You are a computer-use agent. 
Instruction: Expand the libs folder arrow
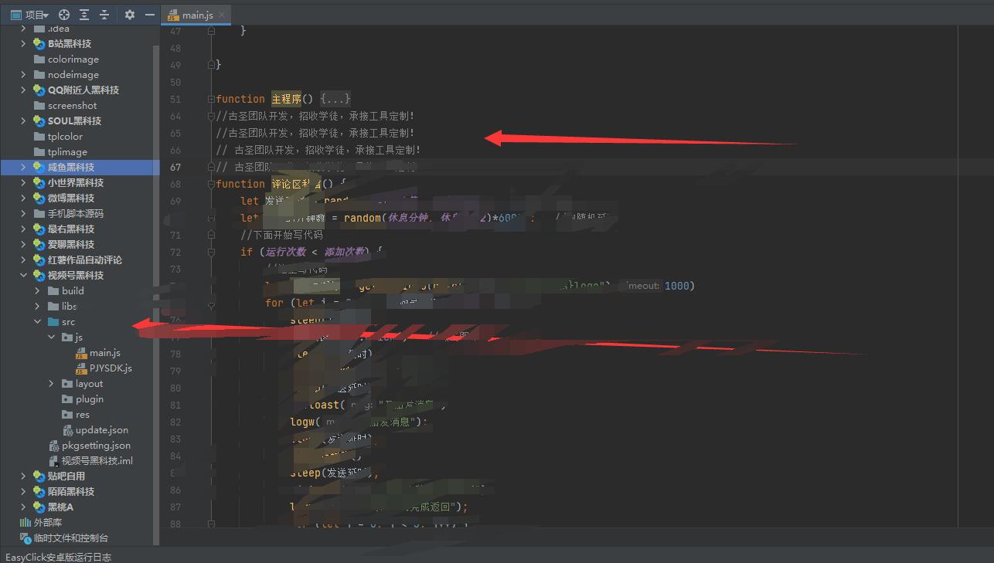[37, 307]
